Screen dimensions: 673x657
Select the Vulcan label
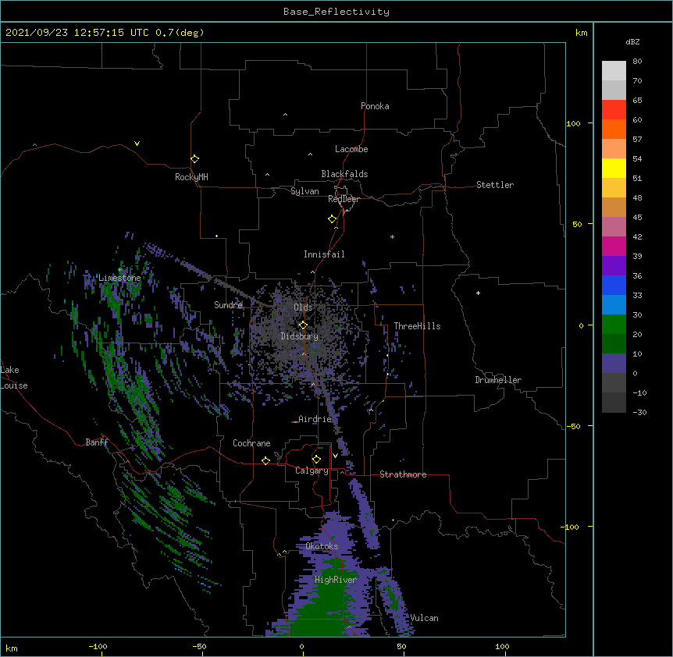tap(424, 618)
